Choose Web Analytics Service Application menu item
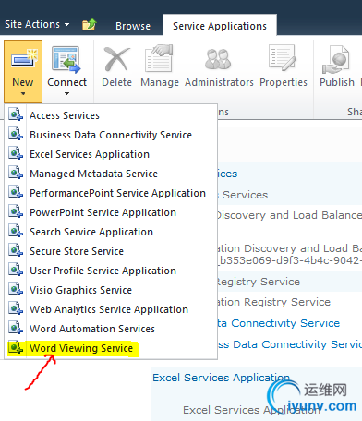362x421 pixels. click(109, 309)
